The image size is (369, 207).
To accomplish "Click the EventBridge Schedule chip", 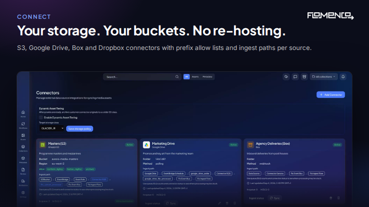I will coord(174,174).
